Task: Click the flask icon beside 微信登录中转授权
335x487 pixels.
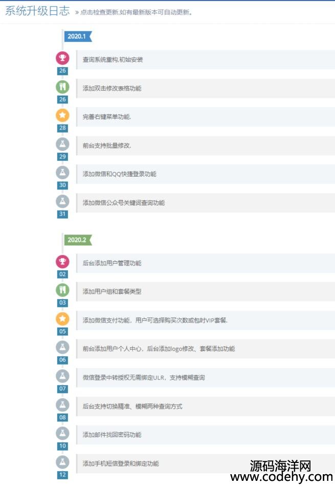Action: pyautogui.click(x=62, y=376)
